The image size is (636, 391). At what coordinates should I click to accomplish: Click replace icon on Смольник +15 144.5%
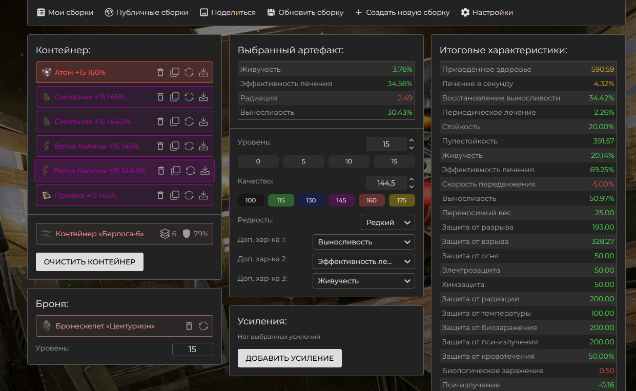coord(189,121)
